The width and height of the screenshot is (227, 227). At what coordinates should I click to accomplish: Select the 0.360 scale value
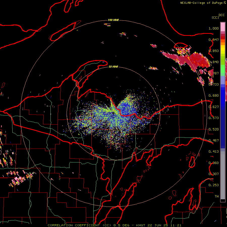(x=214, y=163)
